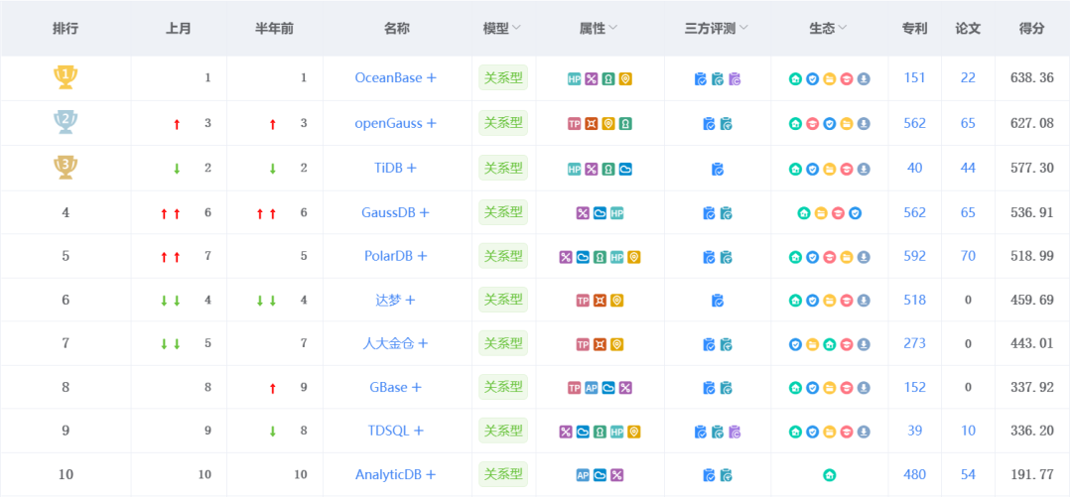Expand the plus sign next to 达梦
The height and width of the screenshot is (497, 1072).
point(410,301)
